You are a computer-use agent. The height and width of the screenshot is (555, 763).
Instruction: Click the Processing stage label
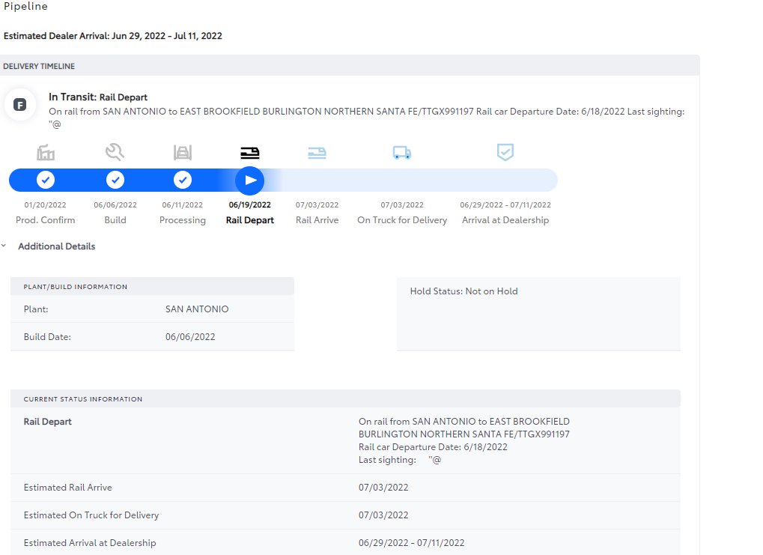pyautogui.click(x=183, y=220)
